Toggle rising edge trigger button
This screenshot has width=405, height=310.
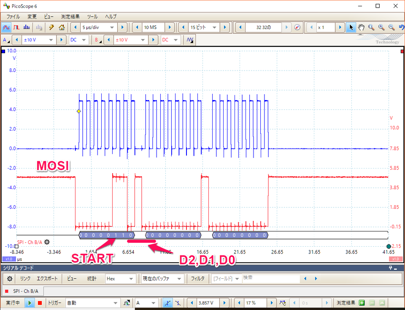pos(167,303)
